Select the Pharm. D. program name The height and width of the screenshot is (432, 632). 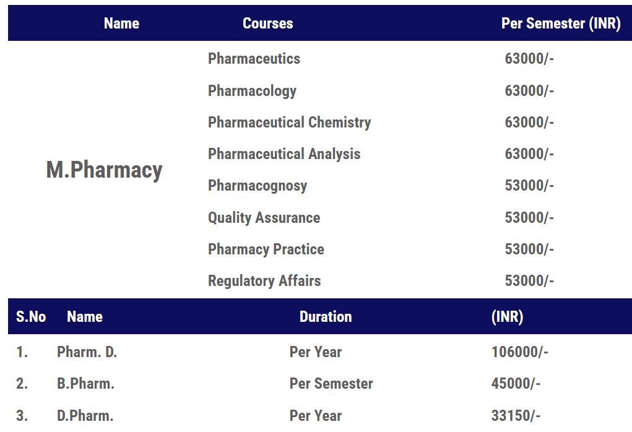coord(87,352)
